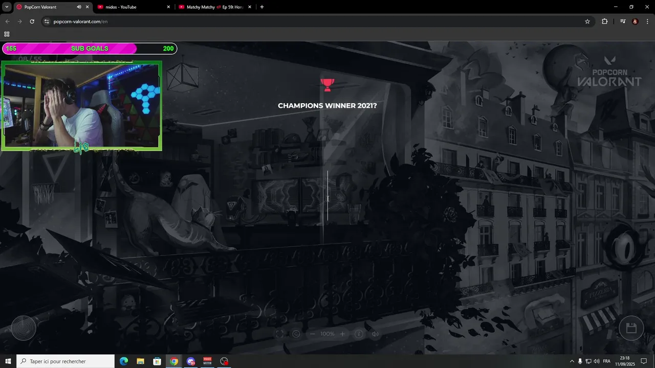
Task: Open media controls icon in toolbar
Action: 623,21
